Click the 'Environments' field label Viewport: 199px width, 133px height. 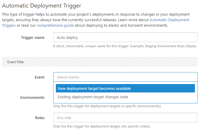click(x=32, y=98)
